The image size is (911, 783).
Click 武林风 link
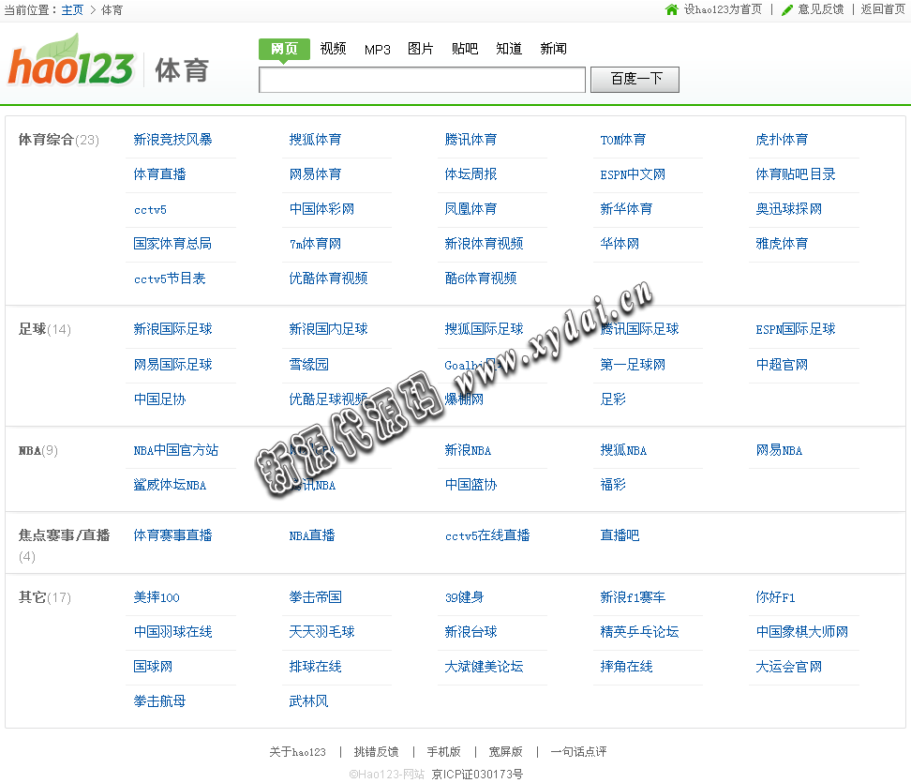(308, 701)
